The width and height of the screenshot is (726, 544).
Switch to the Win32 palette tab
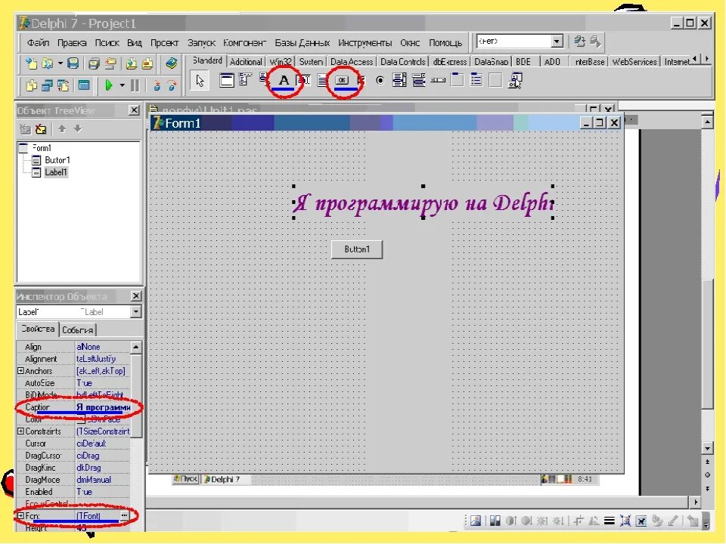pyautogui.click(x=281, y=61)
